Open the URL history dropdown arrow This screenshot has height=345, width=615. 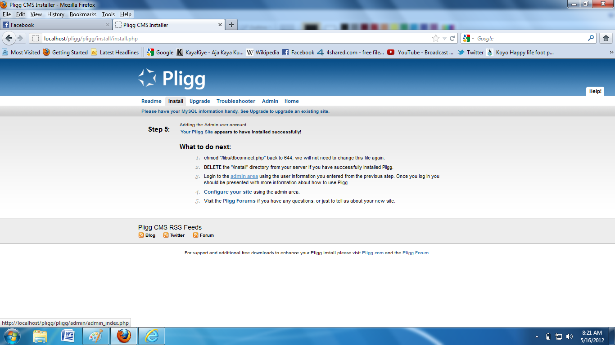(444, 39)
